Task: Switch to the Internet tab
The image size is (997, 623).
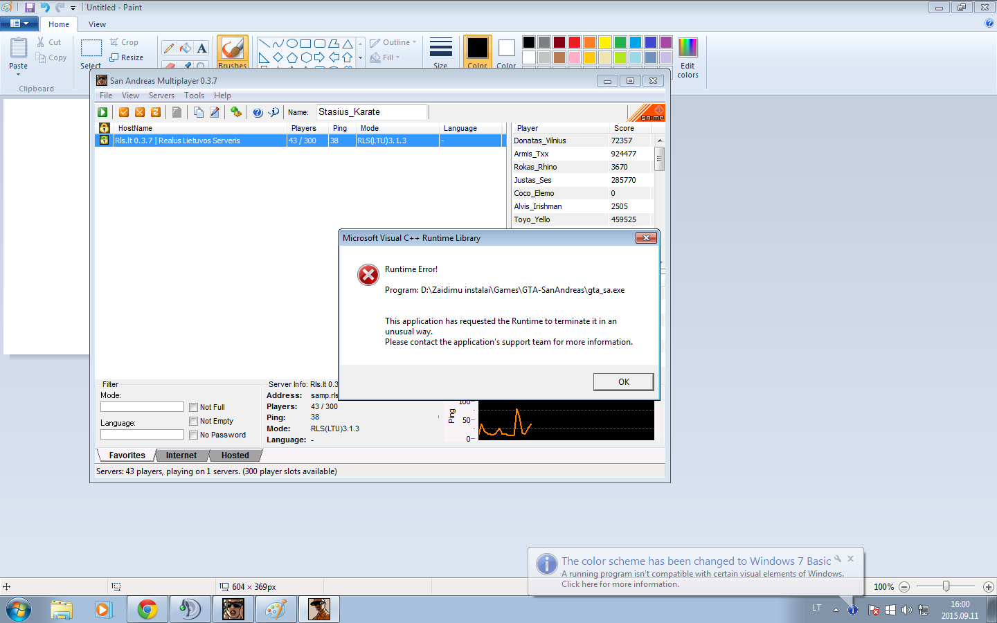Action: [181, 455]
